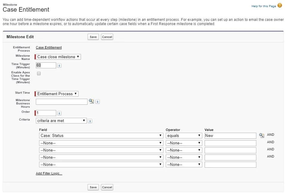
Task: Click the info icon next to Criteria dropdown
Action: pos(90,121)
